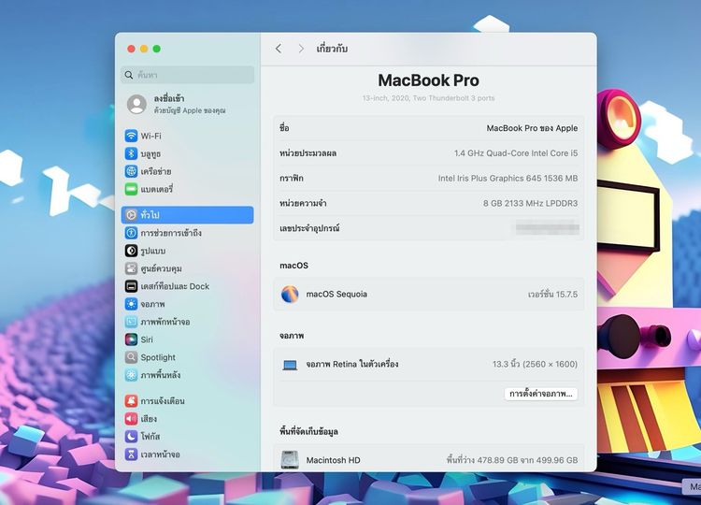Click the หน่วยประมวลผล row label
Viewport: 701px width, 505px height.
[308, 153]
